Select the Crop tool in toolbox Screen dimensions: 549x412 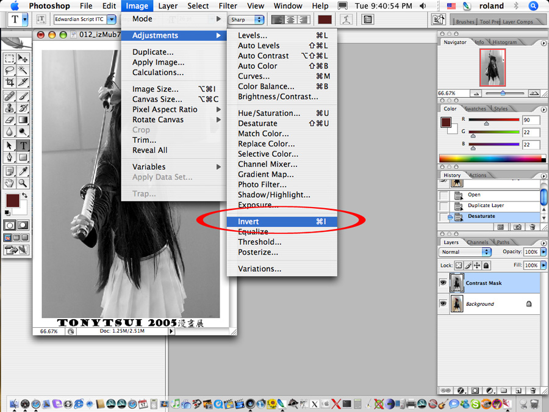click(10, 82)
